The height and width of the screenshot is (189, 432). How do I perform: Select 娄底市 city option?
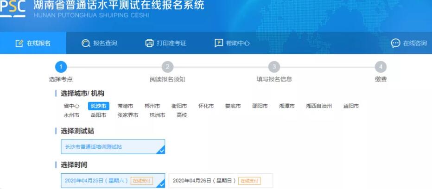233,106
